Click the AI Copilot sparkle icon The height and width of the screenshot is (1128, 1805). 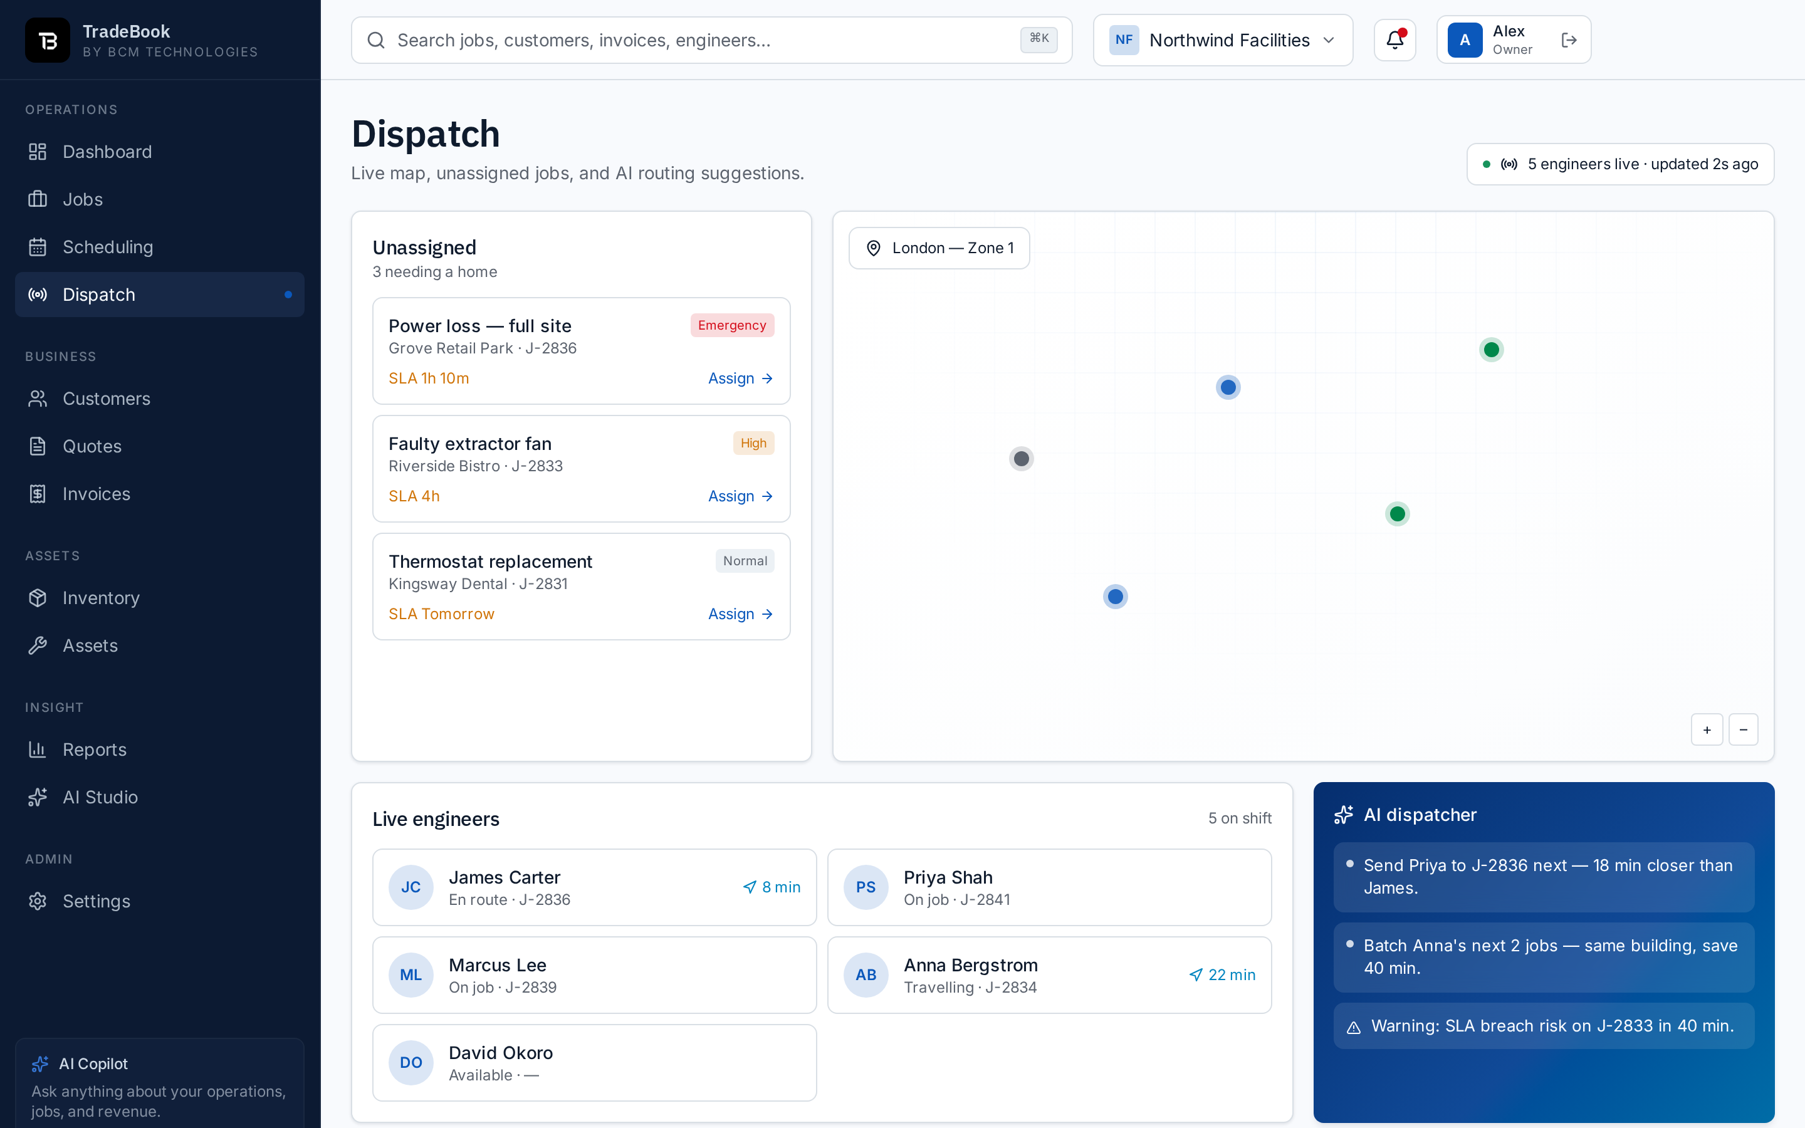pyautogui.click(x=40, y=1064)
